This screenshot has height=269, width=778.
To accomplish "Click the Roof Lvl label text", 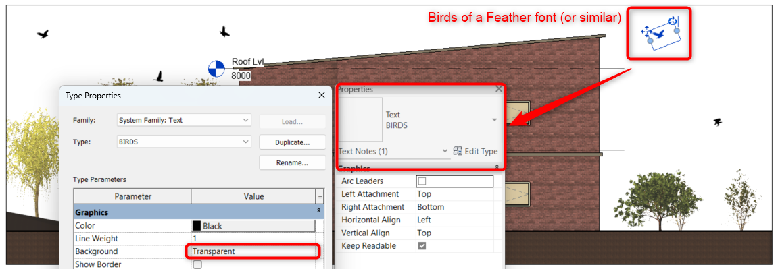I will tap(247, 62).
